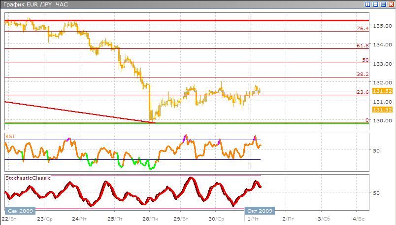Click the 0 Fibonacci level label

tap(366, 120)
